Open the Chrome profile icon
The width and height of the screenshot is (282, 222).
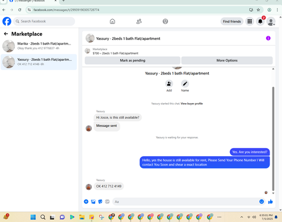(270, 10)
